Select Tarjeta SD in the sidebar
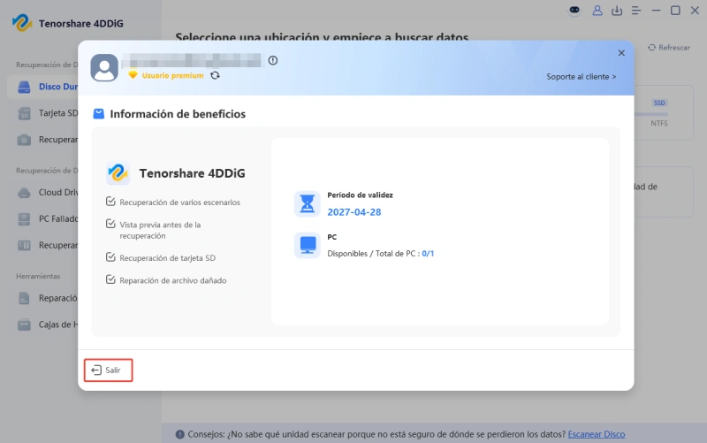This screenshot has width=707, height=443. point(44,113)
